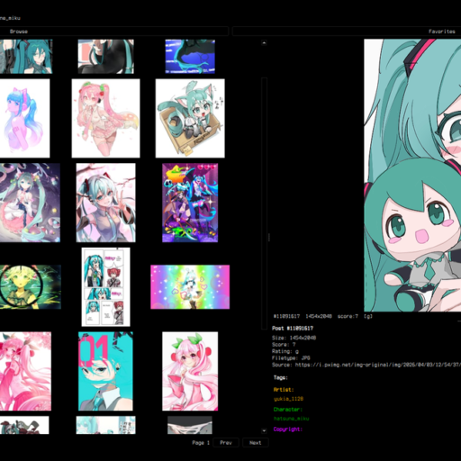Click the purple "Copyright:" category label
The image size is (461, 461).
[x=288, y=429]
